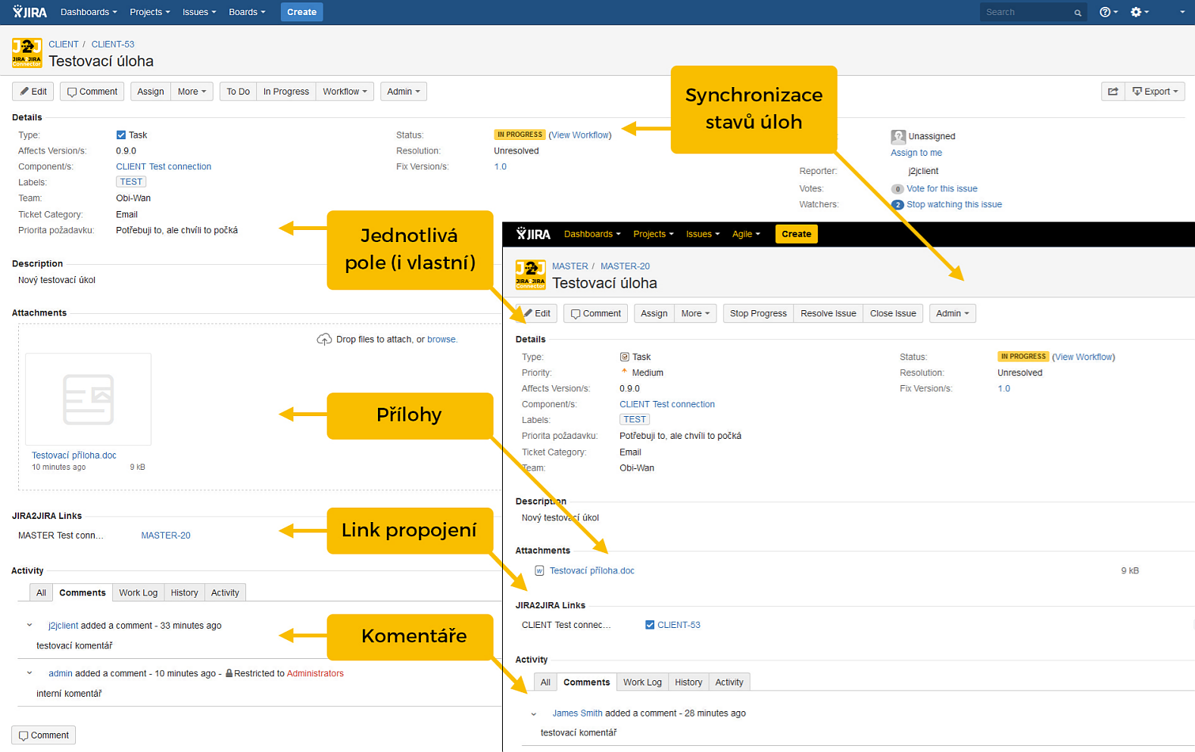
Task: Open the attachment thumbnail for Testovací příloha.doc
Action: pyautogui.click(x=89, y=399)
